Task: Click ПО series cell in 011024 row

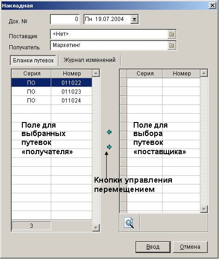Action: [x=31, y=101]
